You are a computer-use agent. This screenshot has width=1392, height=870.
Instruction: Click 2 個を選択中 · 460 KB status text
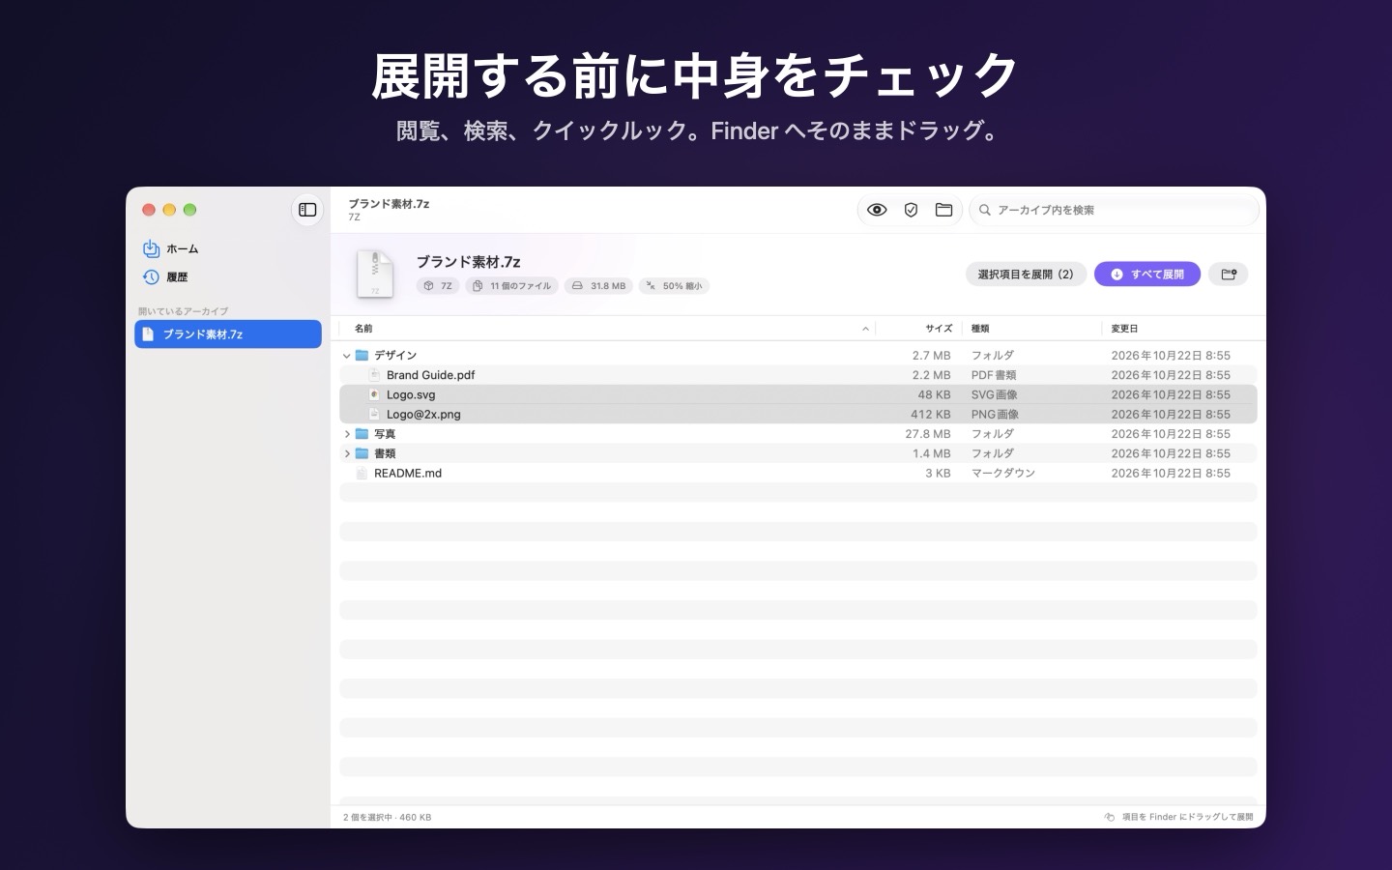[x=388, y=818]
